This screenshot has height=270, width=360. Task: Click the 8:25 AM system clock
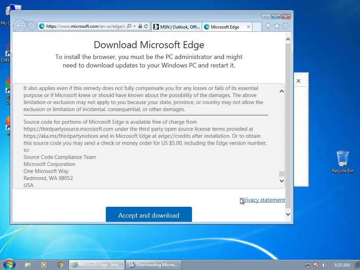342,265
